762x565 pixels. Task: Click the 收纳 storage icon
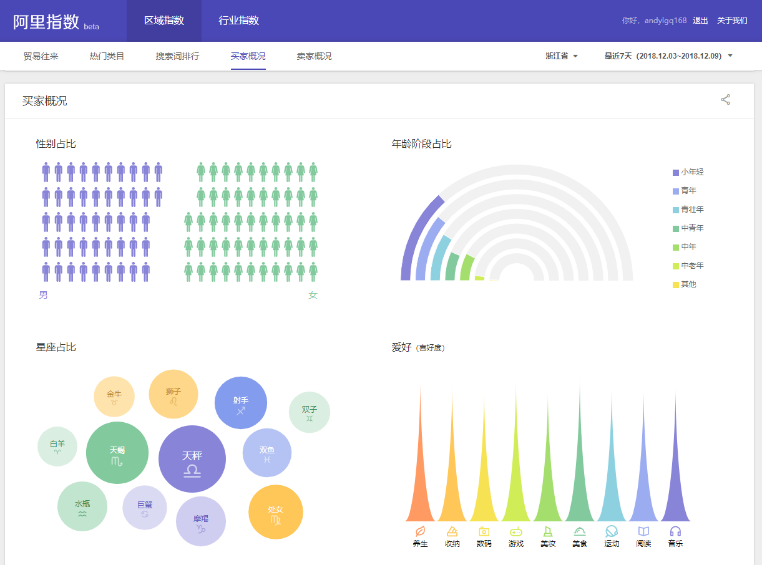(452, 531)
